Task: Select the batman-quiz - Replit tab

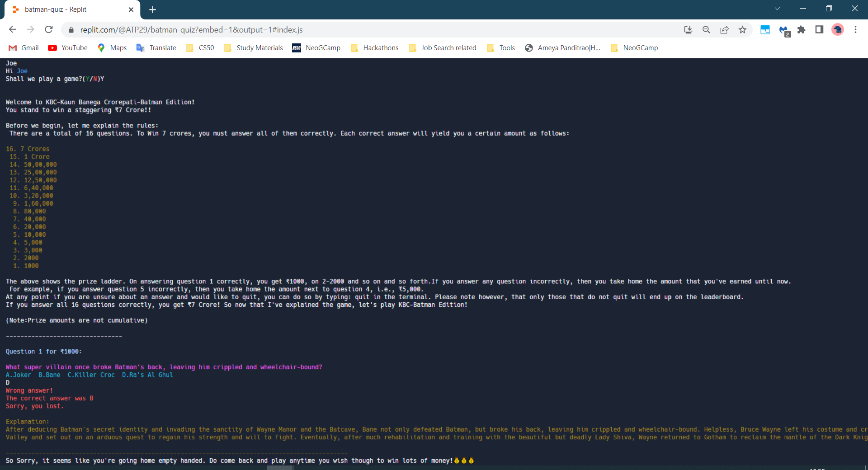Action: [72, 9]
